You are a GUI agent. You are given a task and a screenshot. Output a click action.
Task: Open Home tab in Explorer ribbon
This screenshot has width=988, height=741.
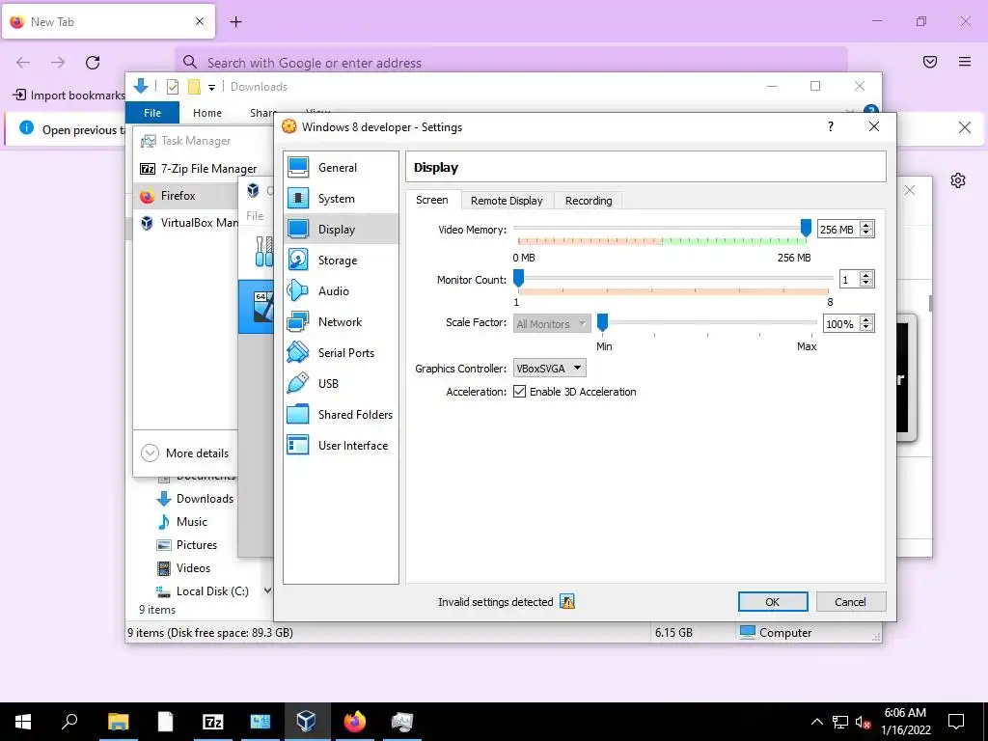point(207,113)
